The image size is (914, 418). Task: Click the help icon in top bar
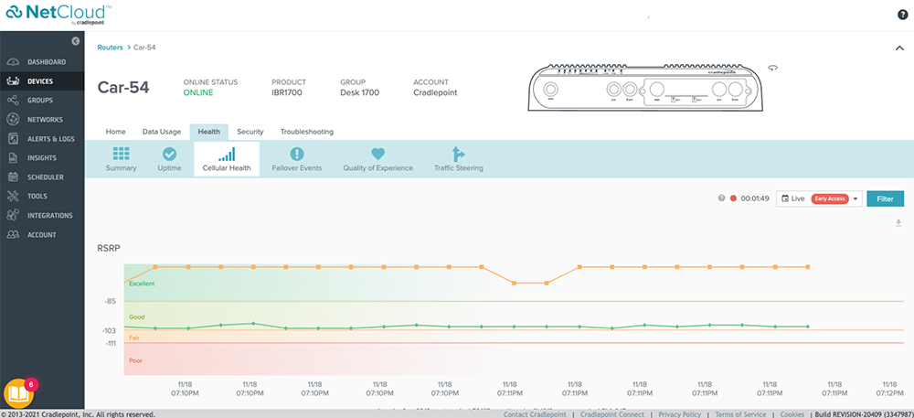(902, 16)
